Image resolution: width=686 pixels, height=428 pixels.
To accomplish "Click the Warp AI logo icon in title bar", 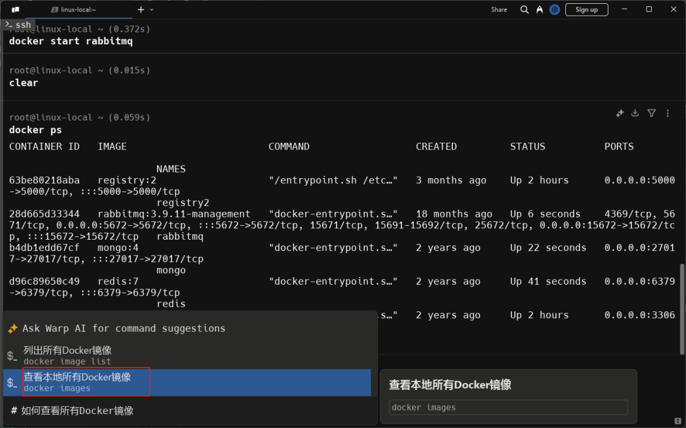I will click(539, 9).
